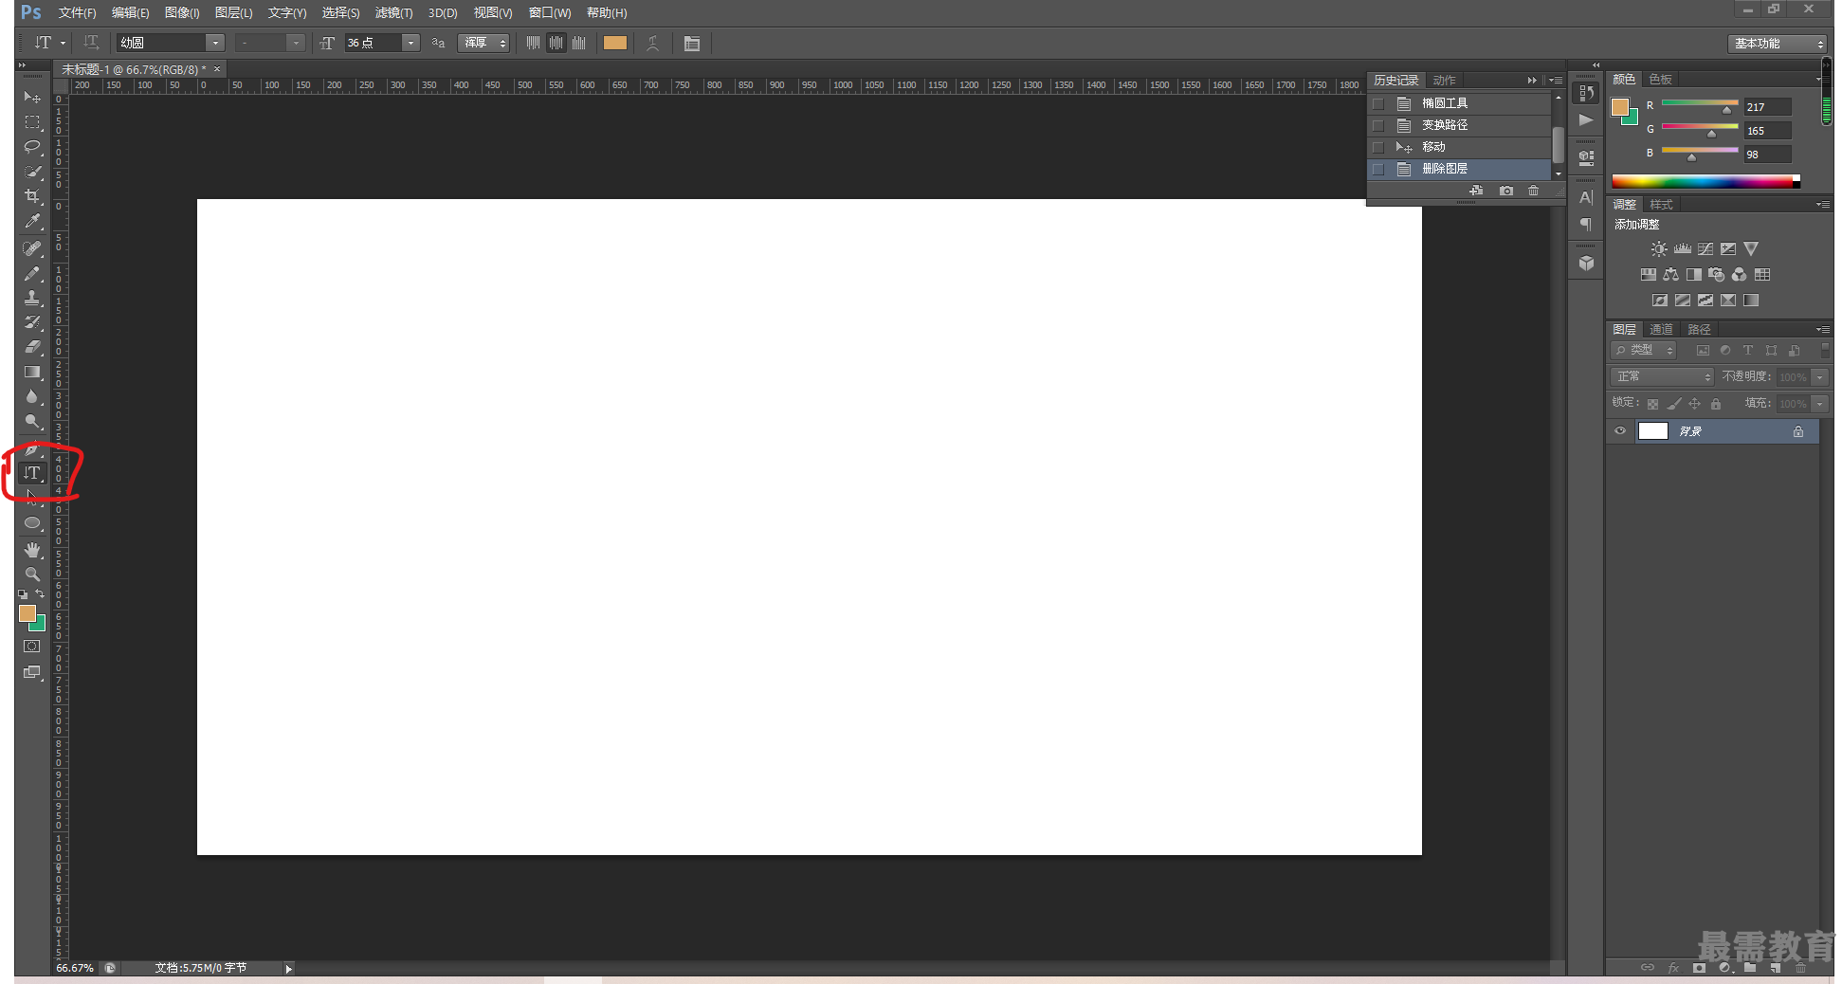Select the Vertical Type tool

[32, 472]
